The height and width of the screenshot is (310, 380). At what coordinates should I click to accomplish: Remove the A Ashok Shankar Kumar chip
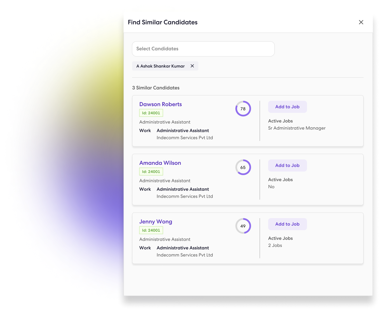click(x=192, y=66)
